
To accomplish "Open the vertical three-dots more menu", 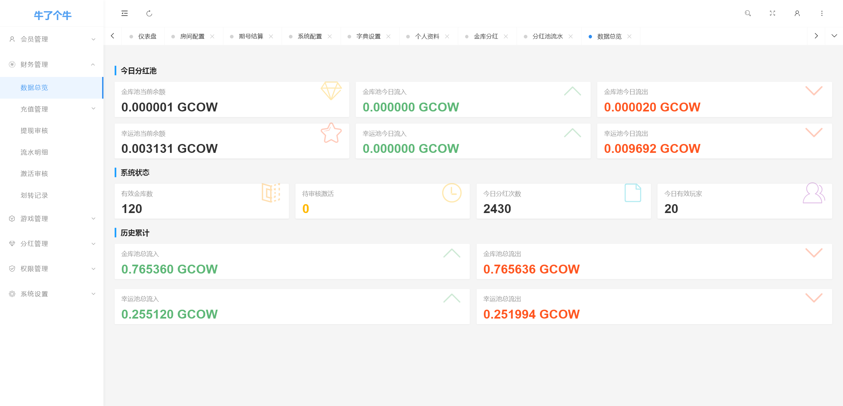I will [x=822, y=13].
